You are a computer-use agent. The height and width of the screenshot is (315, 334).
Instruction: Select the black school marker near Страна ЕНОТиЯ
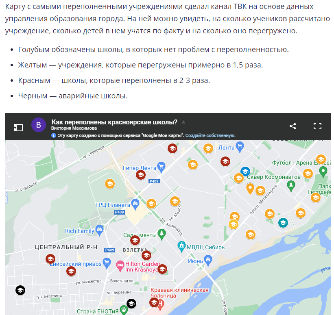click(131, 304)
